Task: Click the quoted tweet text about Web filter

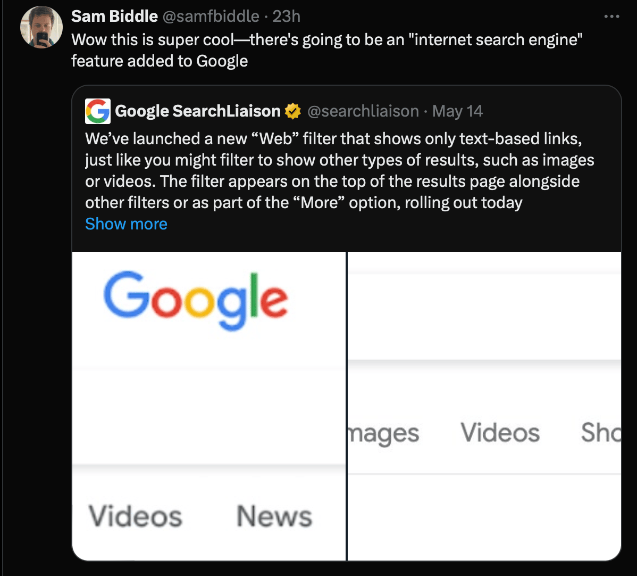Action: click(x=340, y=170)
